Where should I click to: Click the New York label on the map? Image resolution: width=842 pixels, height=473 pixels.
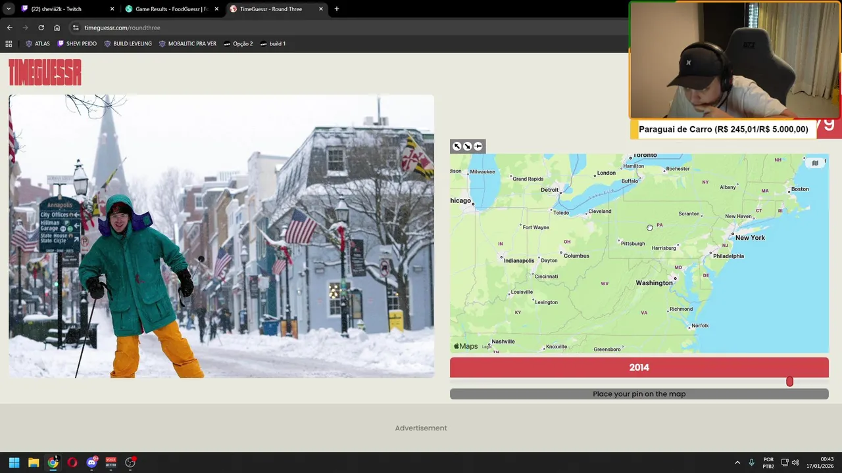pyautogui.click(x=750, y=238)
